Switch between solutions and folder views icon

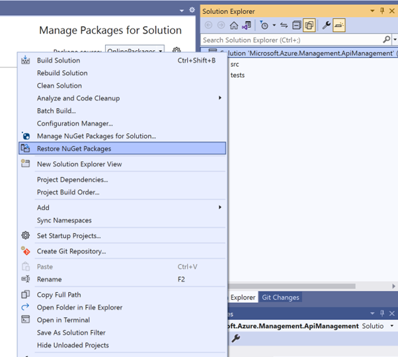247,25
